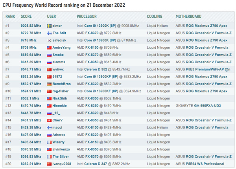Click the China flag next to 51972
The width and height of the screenshot is (236, 169).
click(49, 77)
